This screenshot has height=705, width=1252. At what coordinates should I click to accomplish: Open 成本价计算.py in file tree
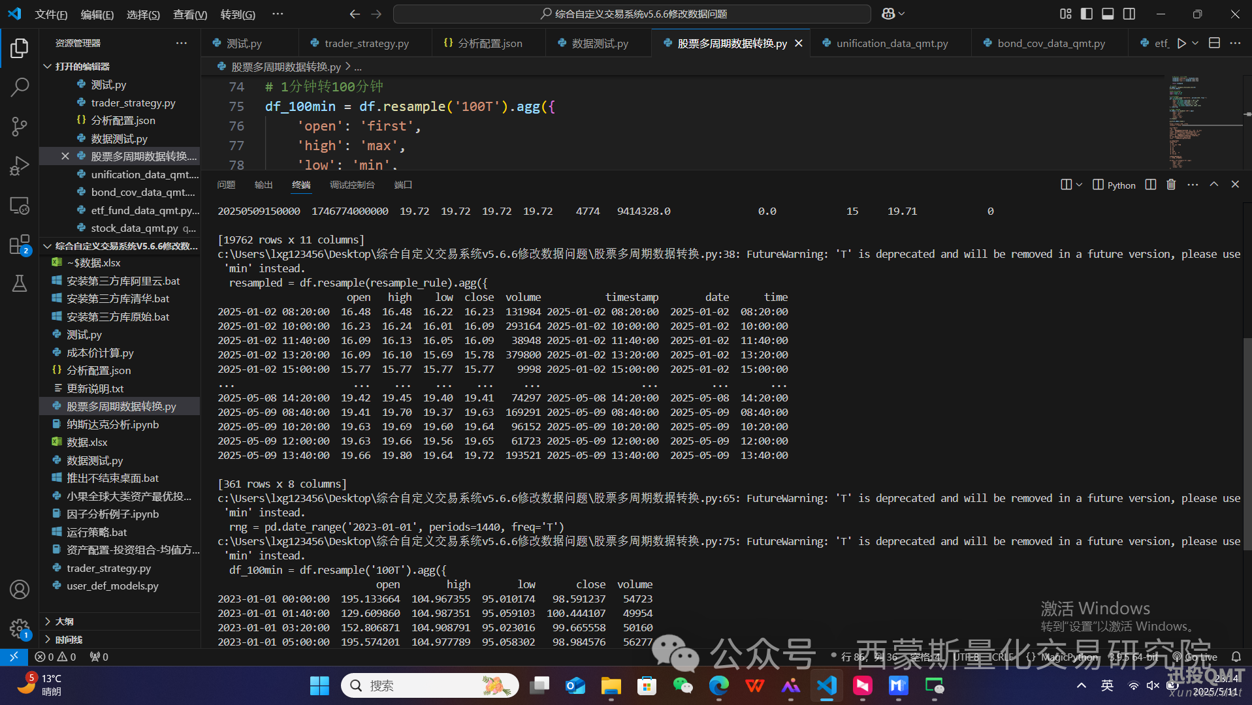100,352
